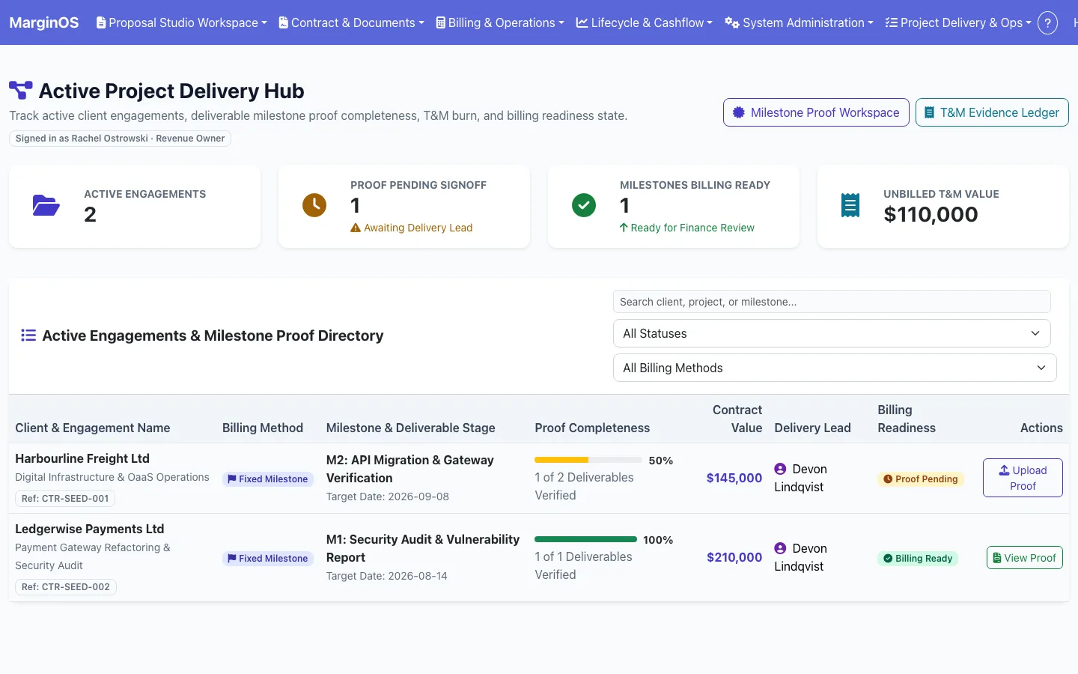Image resolution: width=1078 pixels, height=674 pixels.
Task: Click the Milestones Billing Ready checkmark icon
Action: [x=584, y=205]
